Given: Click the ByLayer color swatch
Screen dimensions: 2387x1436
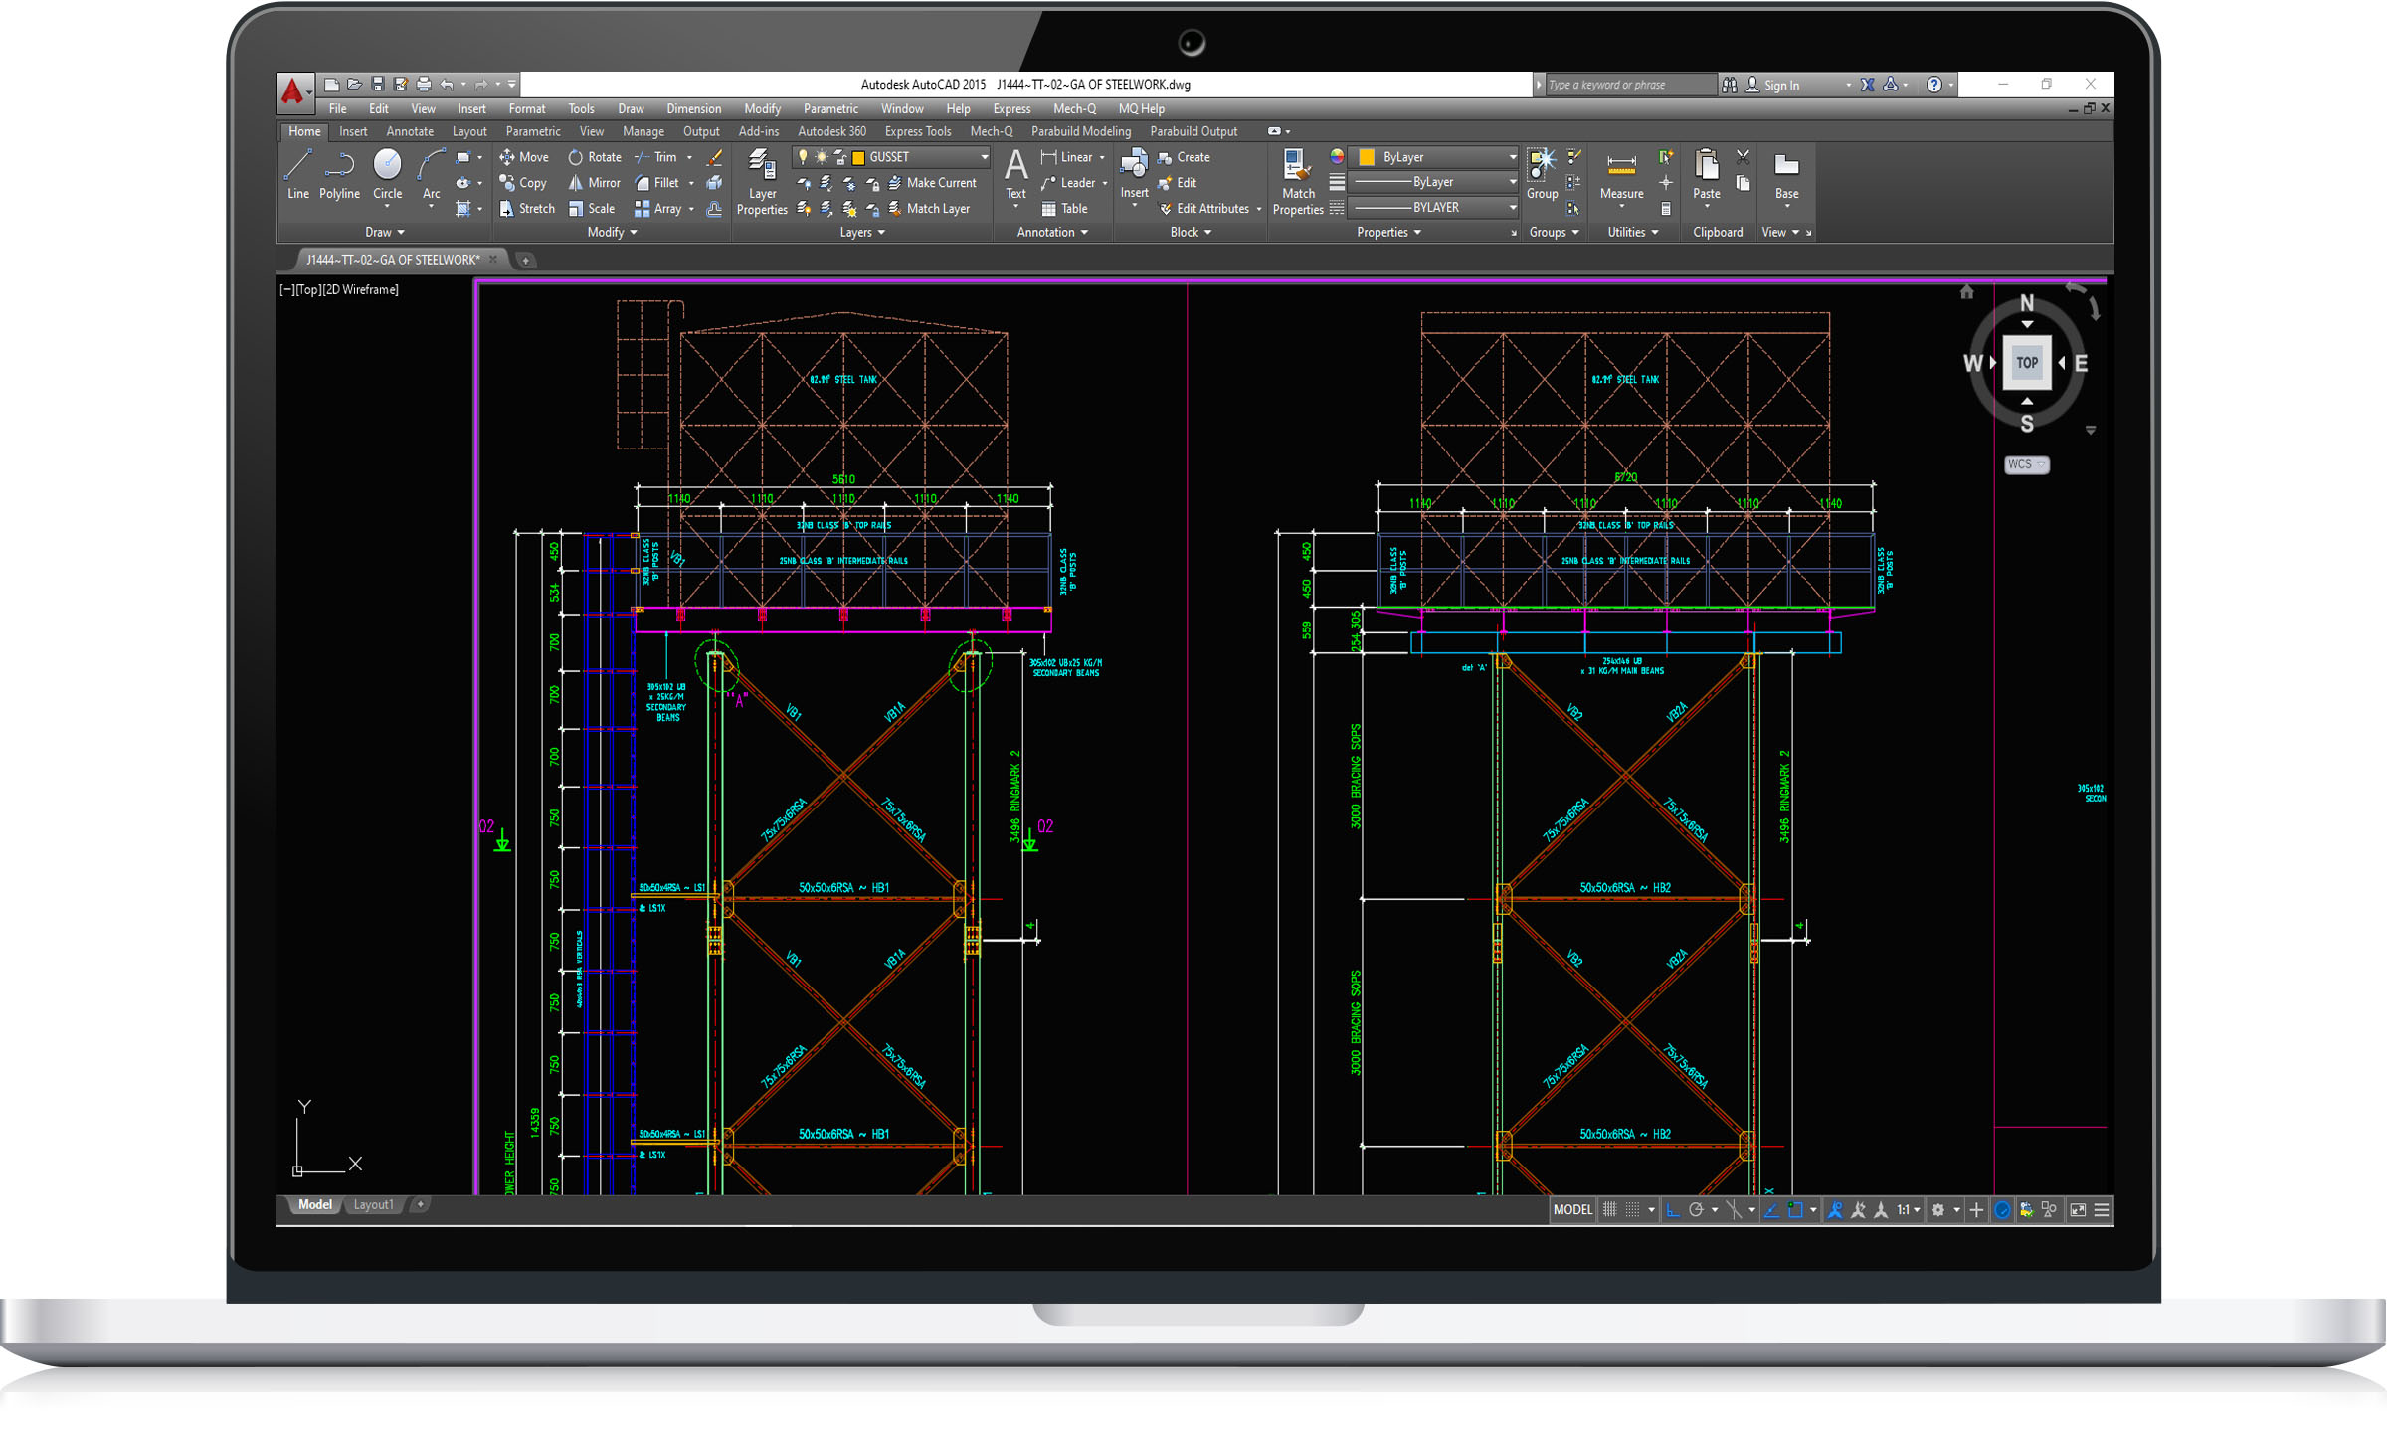Looking at the screenshot, I should point(1367,157).
